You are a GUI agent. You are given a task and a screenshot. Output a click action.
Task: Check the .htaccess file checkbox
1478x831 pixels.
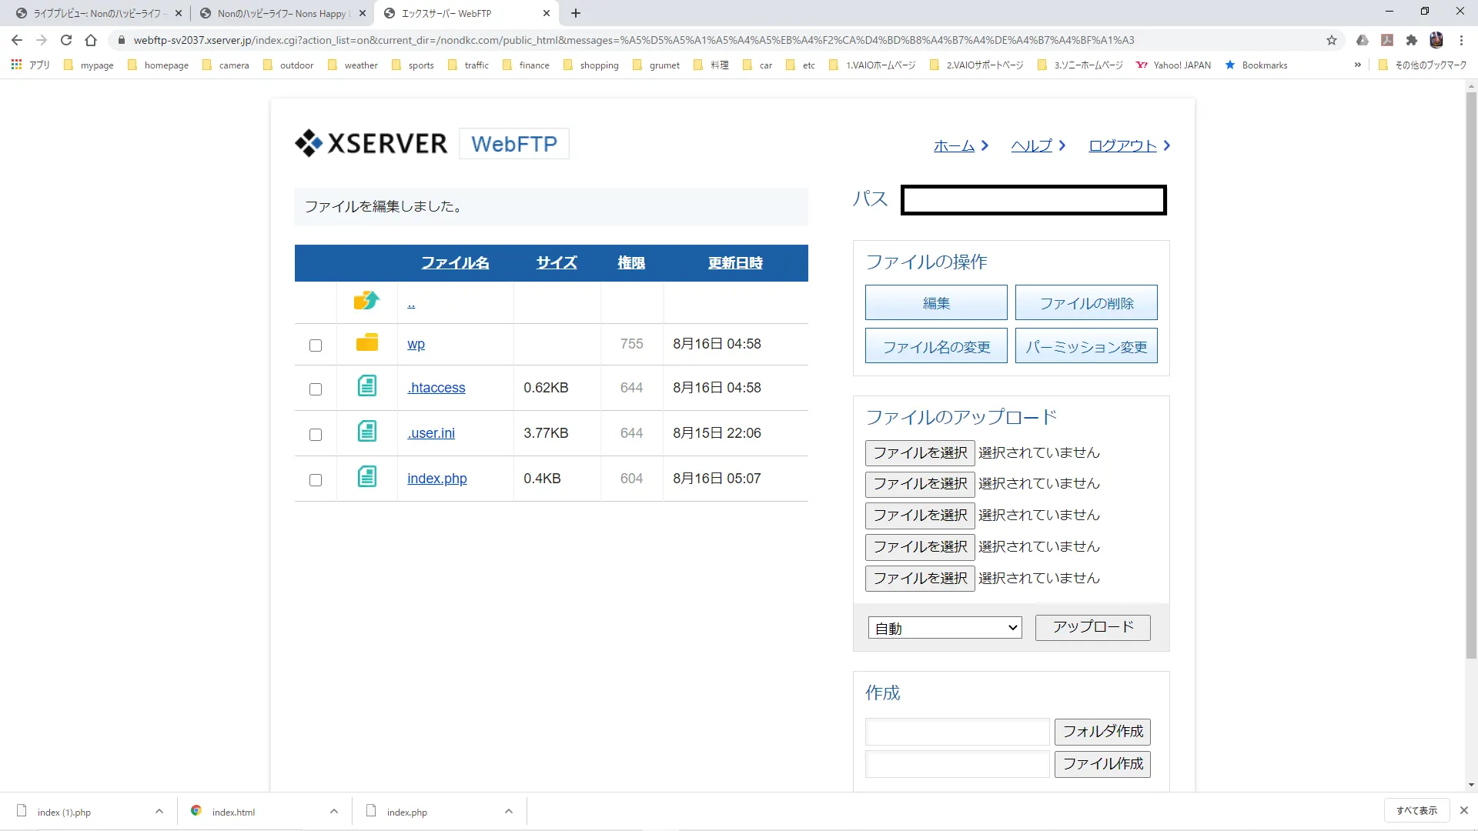pos(316,389)
